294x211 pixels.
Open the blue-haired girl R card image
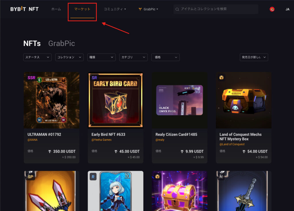115,191
